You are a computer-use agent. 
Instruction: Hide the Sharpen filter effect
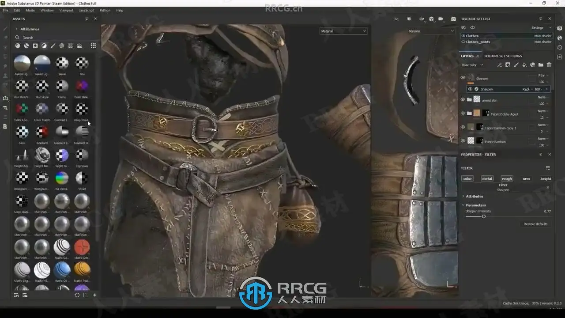coord(470,89)
